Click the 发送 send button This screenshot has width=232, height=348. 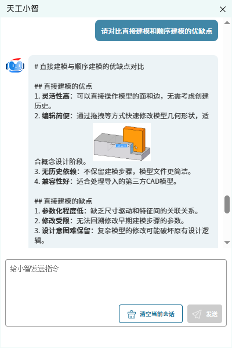click(205, 314)
